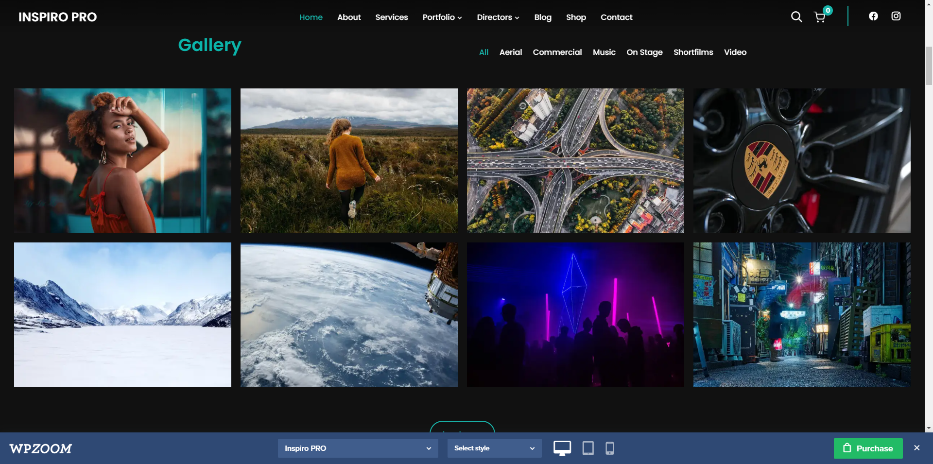Open the About page
The width and height of the screenshot is (933, 464).
point(349,17)
